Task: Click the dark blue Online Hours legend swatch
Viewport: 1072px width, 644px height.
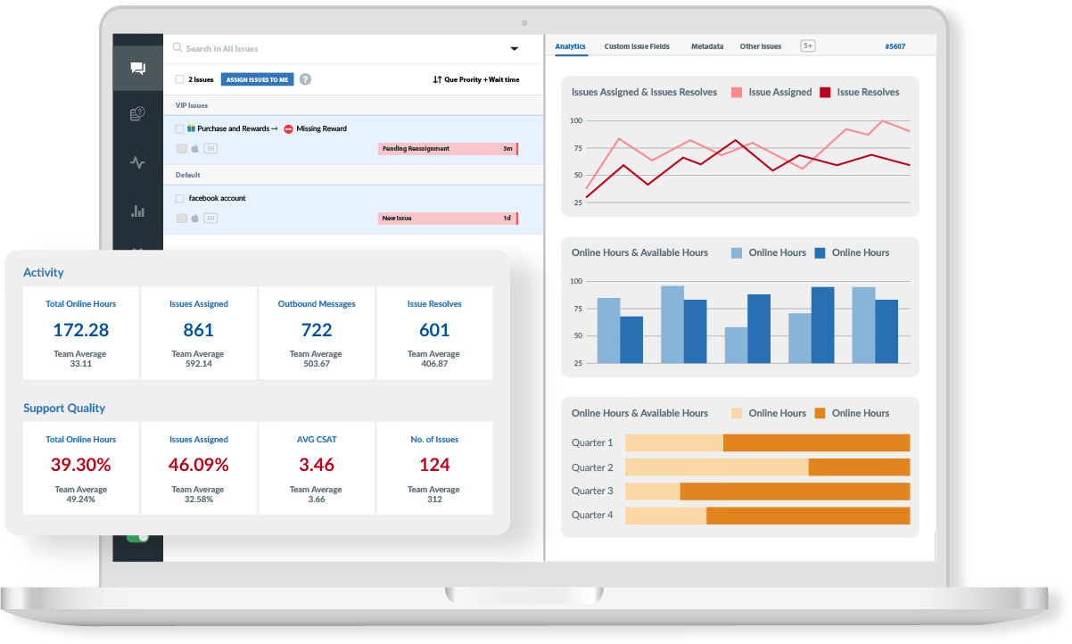Action: (820, 252)
